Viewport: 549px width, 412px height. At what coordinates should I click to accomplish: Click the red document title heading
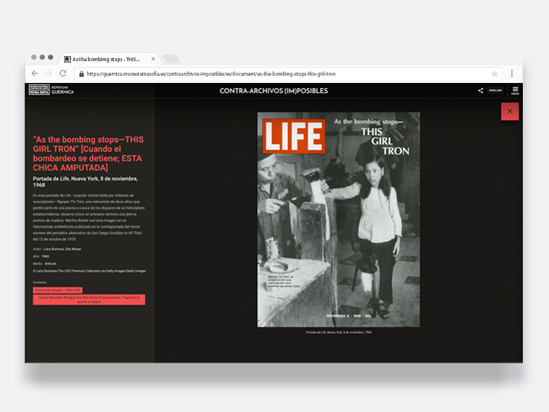tap(88, 154)
